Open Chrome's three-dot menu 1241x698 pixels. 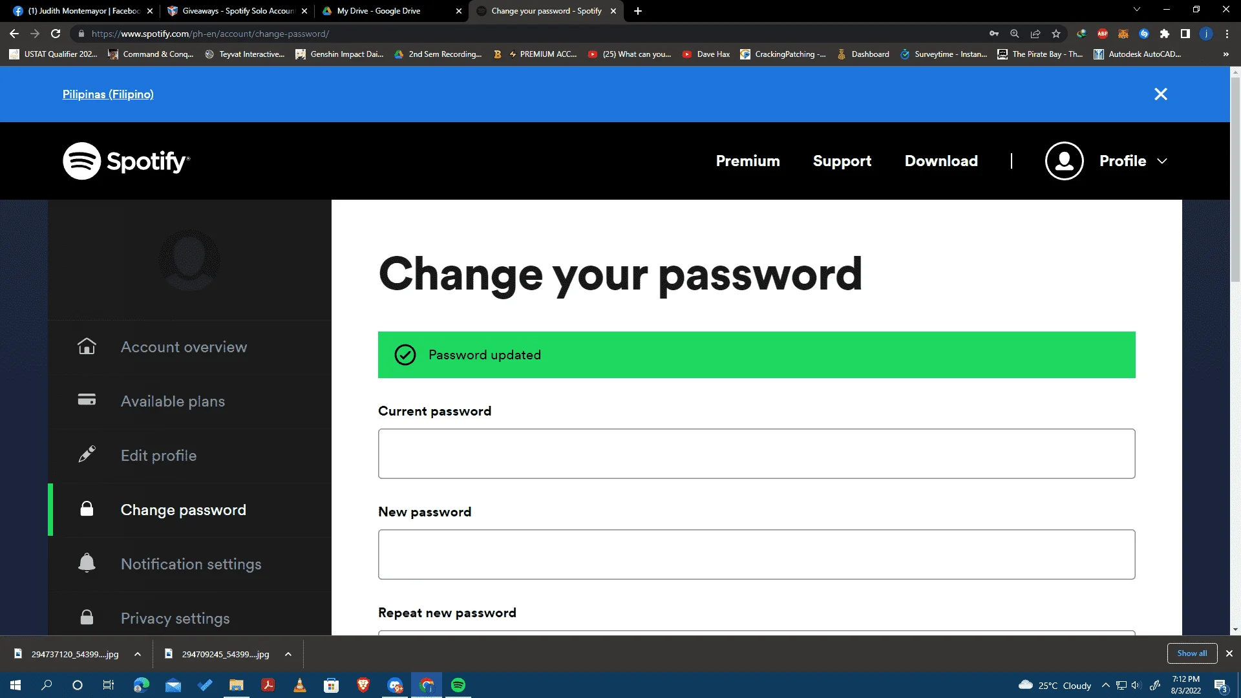tap(1227, 34)
